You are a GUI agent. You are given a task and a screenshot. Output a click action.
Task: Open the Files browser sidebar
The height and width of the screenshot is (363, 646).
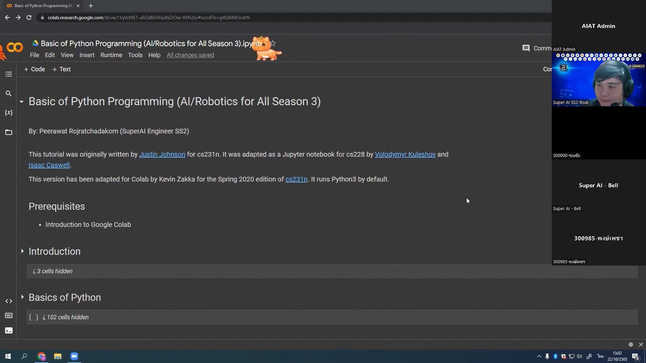tap(8, 132)
